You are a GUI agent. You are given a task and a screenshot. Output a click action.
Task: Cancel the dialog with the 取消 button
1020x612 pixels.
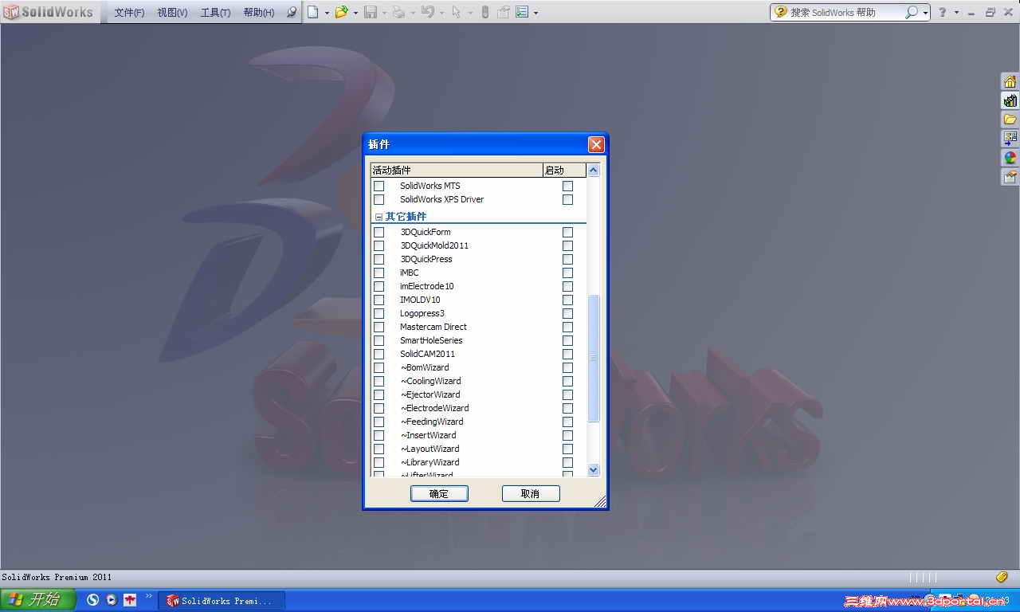click(x=531, y=494)
